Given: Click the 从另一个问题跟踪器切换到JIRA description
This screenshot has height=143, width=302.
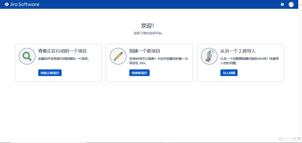Looking at the screenshot, I should point(250,61).
